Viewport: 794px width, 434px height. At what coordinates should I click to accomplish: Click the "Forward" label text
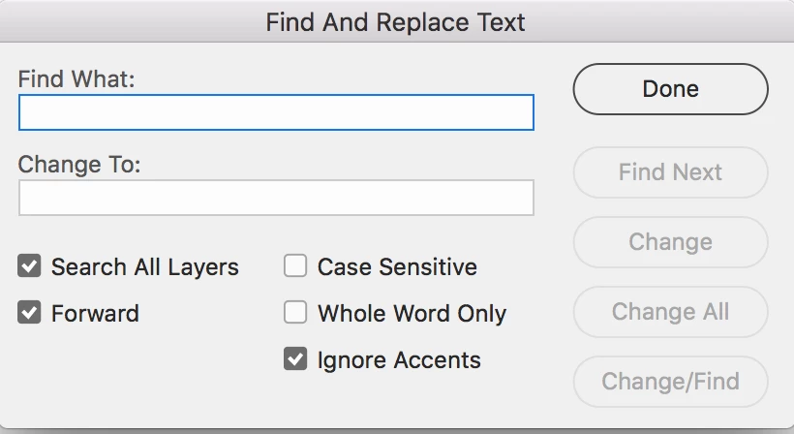pos(95,314)
